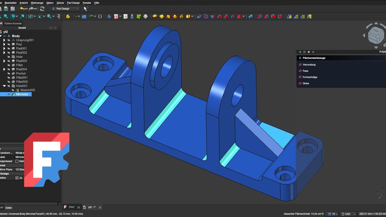The width and height of the screenshot is (386, 217).
Task: Click the Additive pipe yellow icon
Action: pos(175,17)
